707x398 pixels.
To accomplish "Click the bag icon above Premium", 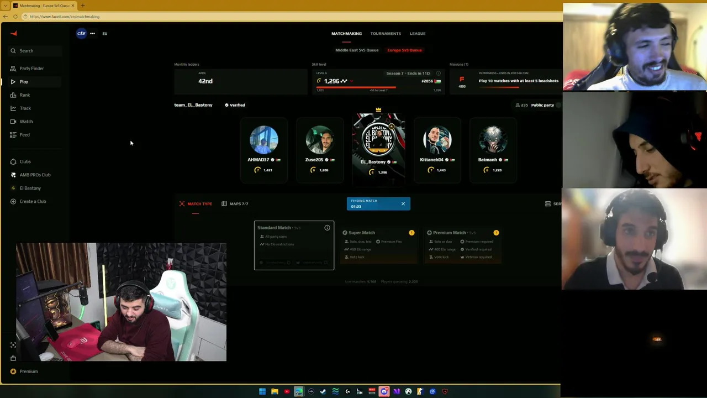I will pos(13,358).
